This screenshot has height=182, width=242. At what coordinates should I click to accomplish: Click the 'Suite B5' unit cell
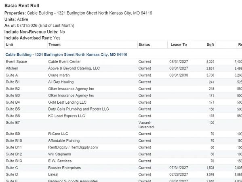tap(13, 109)
